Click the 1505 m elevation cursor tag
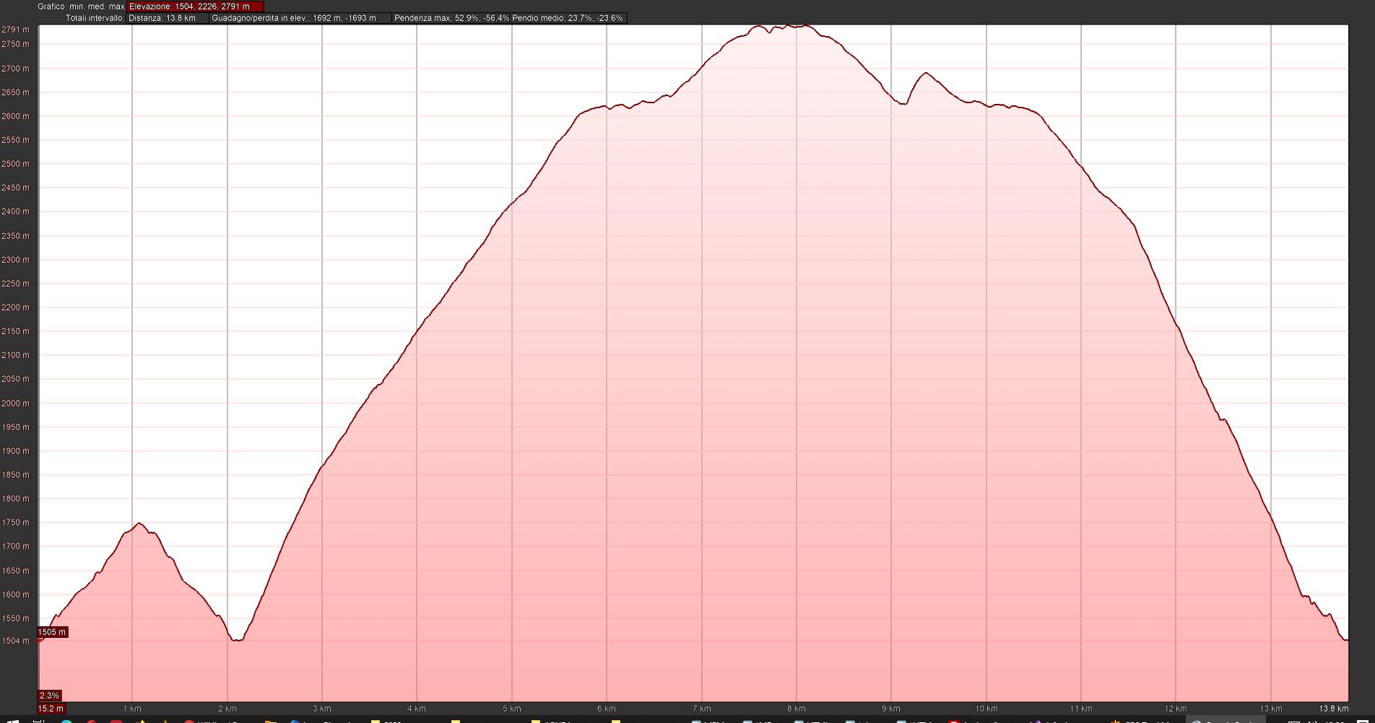The height and width of the screenshot is (723, 1375). (52, 632)
